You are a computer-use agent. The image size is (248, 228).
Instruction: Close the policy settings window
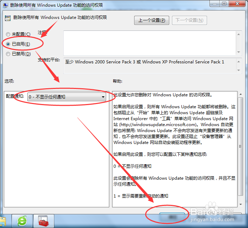click(237, 4)
